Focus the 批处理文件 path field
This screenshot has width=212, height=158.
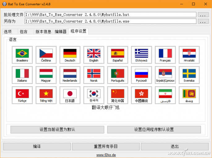pyautogui.click(x=110, y=15)
